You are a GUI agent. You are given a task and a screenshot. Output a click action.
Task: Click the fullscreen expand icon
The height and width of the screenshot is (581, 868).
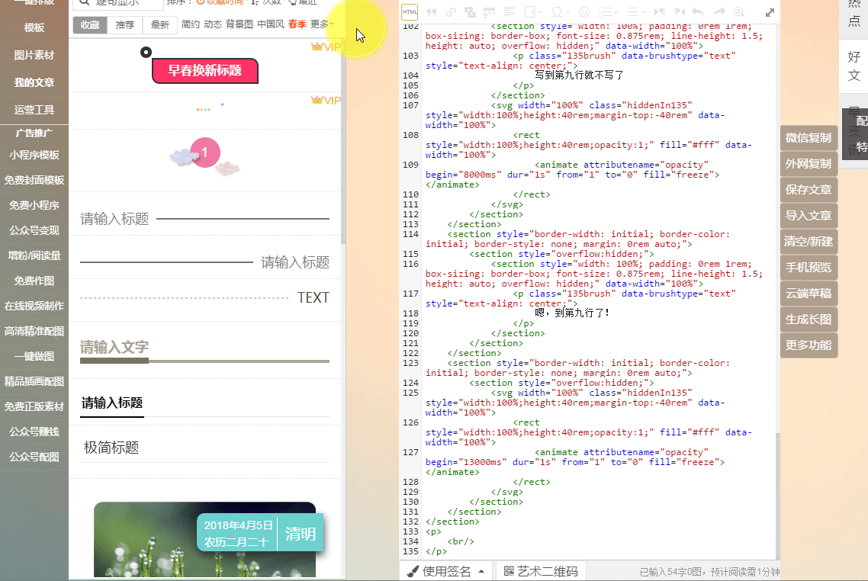point(770,12)
